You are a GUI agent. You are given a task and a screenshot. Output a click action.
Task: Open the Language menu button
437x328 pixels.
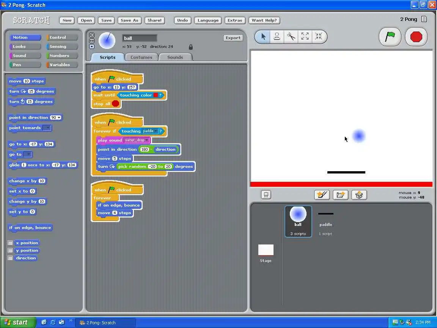pyautogui.click(x=208, y=20)
